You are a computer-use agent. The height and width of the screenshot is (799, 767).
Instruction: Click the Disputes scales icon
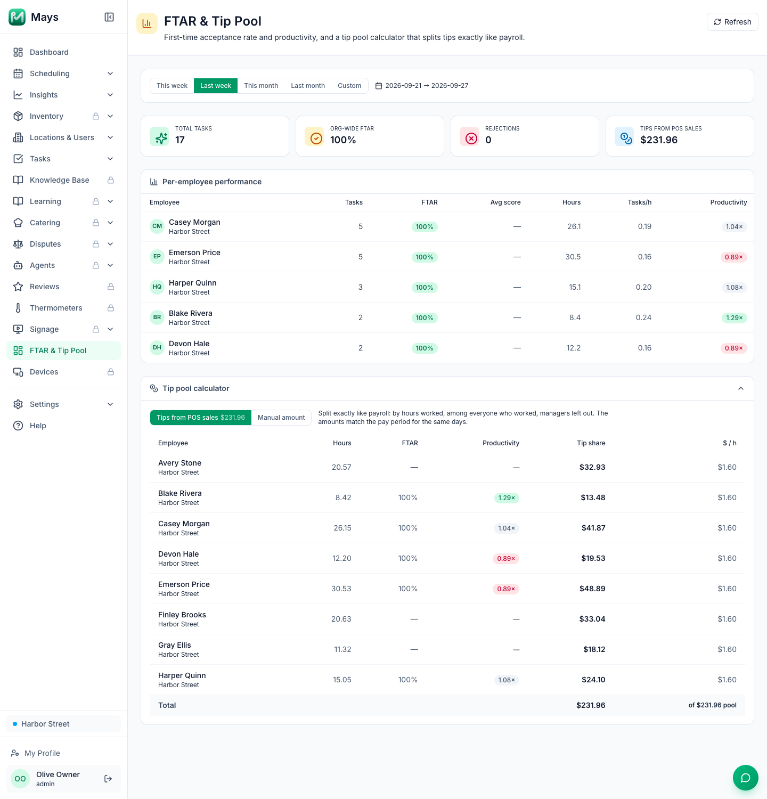coord(18,244)
